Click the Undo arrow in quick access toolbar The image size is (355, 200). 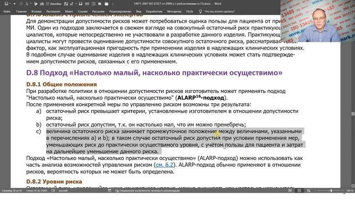point(15,4)
